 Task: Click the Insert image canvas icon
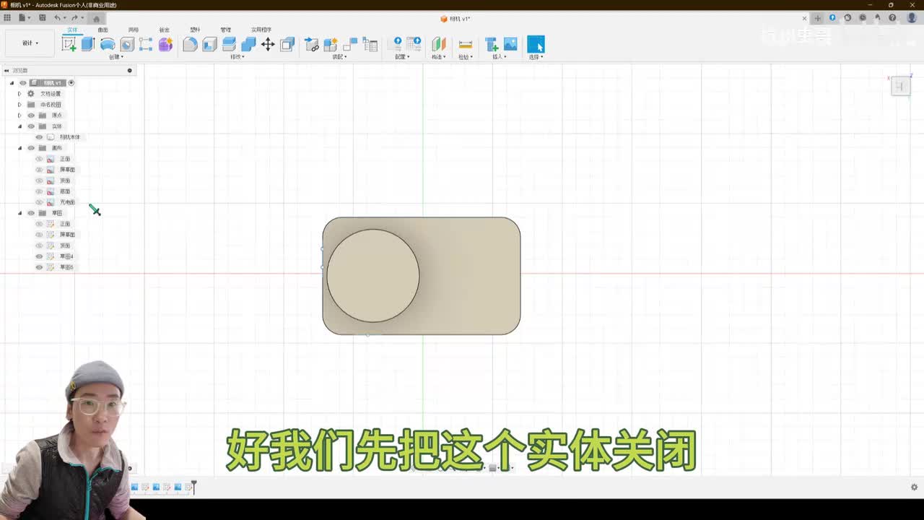coord(510,44)
